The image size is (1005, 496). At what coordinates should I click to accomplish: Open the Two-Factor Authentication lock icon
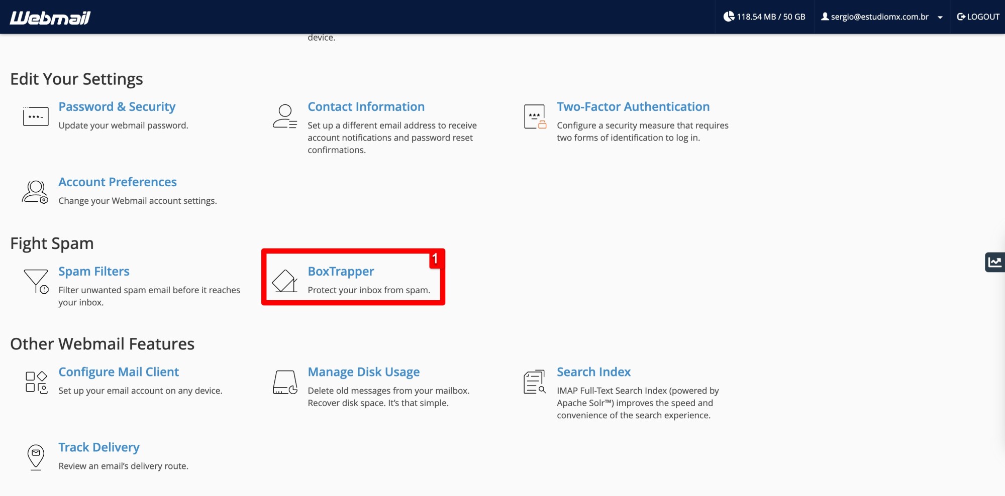point(535,116)
